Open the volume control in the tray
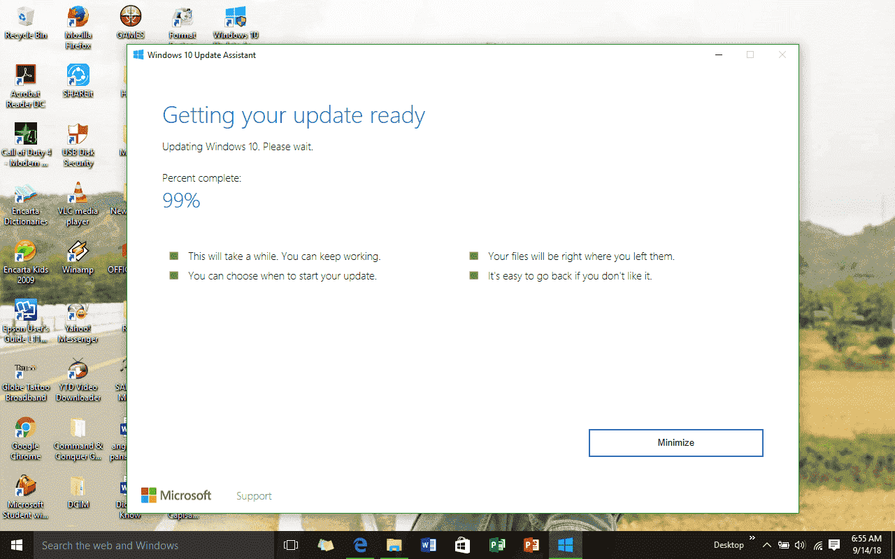The width and height of the screenshot is (895, 559). click(x=801, y=545)
